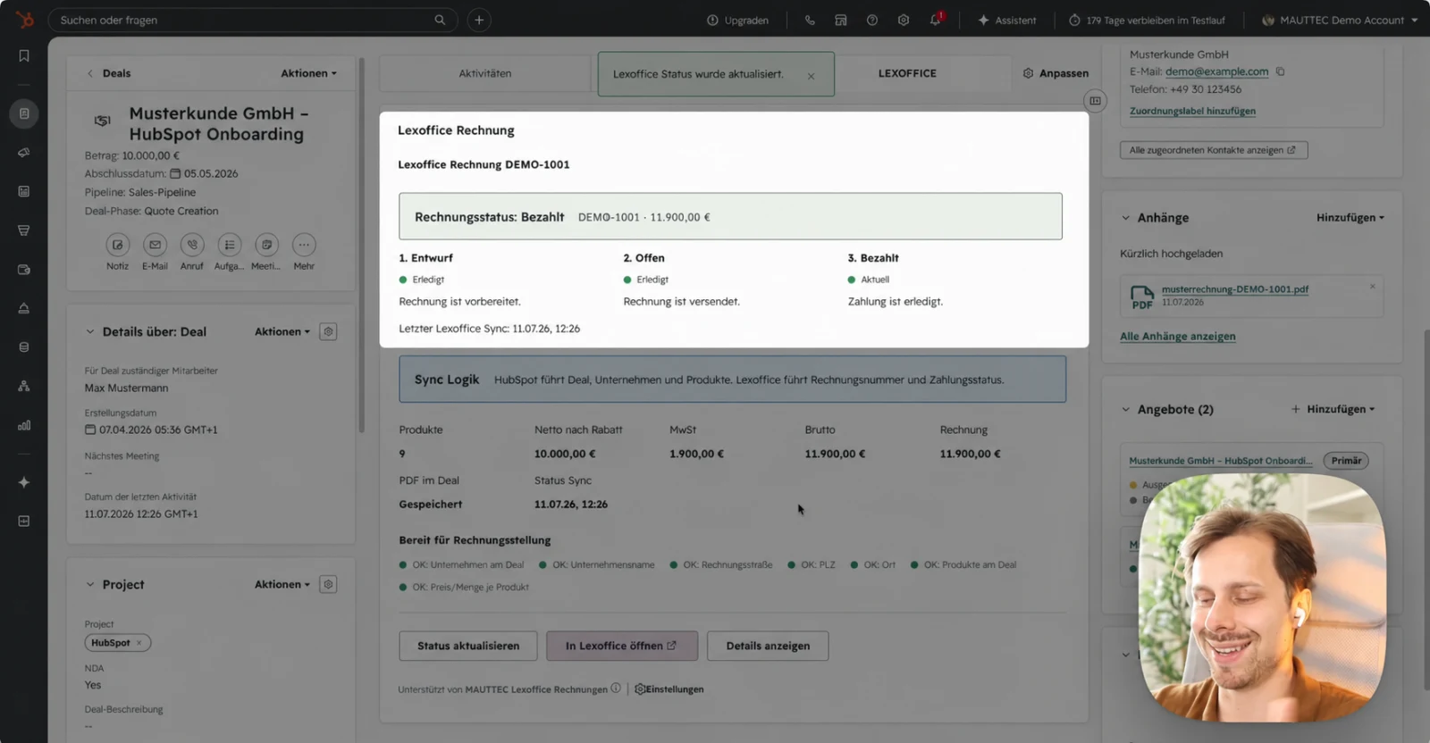Click Anpassen to customize tabs
This screenshot has width=1430, height=743.
click(1056, 73)
